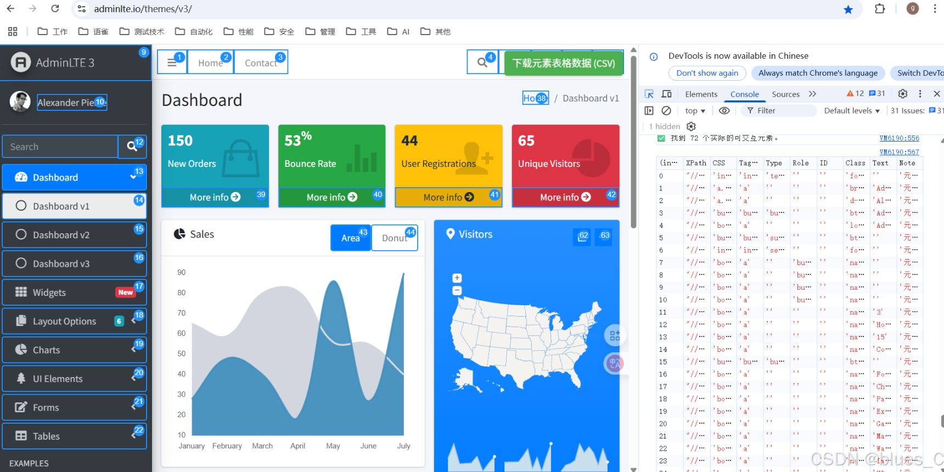Screen dimensions: 944x472
Task: Click the Contact link in navbar
Action: coord(261,63)
